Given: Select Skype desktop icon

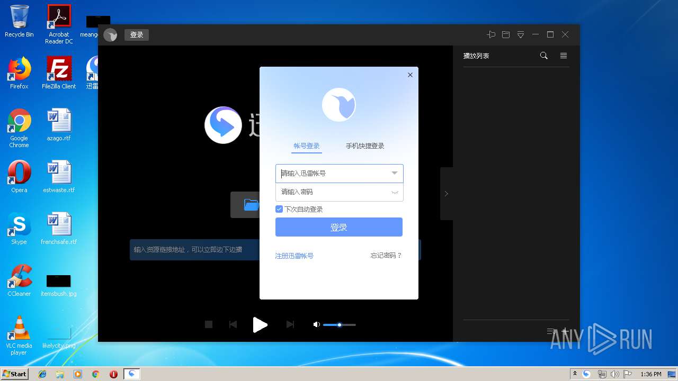Looking at the screenshot, I should coord(19,229).
